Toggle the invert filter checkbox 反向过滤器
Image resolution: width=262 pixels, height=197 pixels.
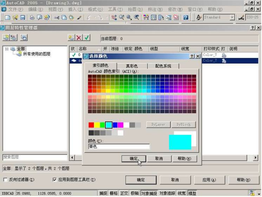(5, 180)
